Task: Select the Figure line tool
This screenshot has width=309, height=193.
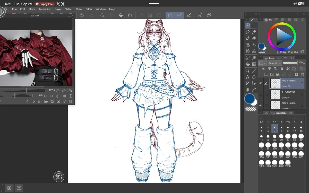Action: pyautogui.click(x=254, y=71)
